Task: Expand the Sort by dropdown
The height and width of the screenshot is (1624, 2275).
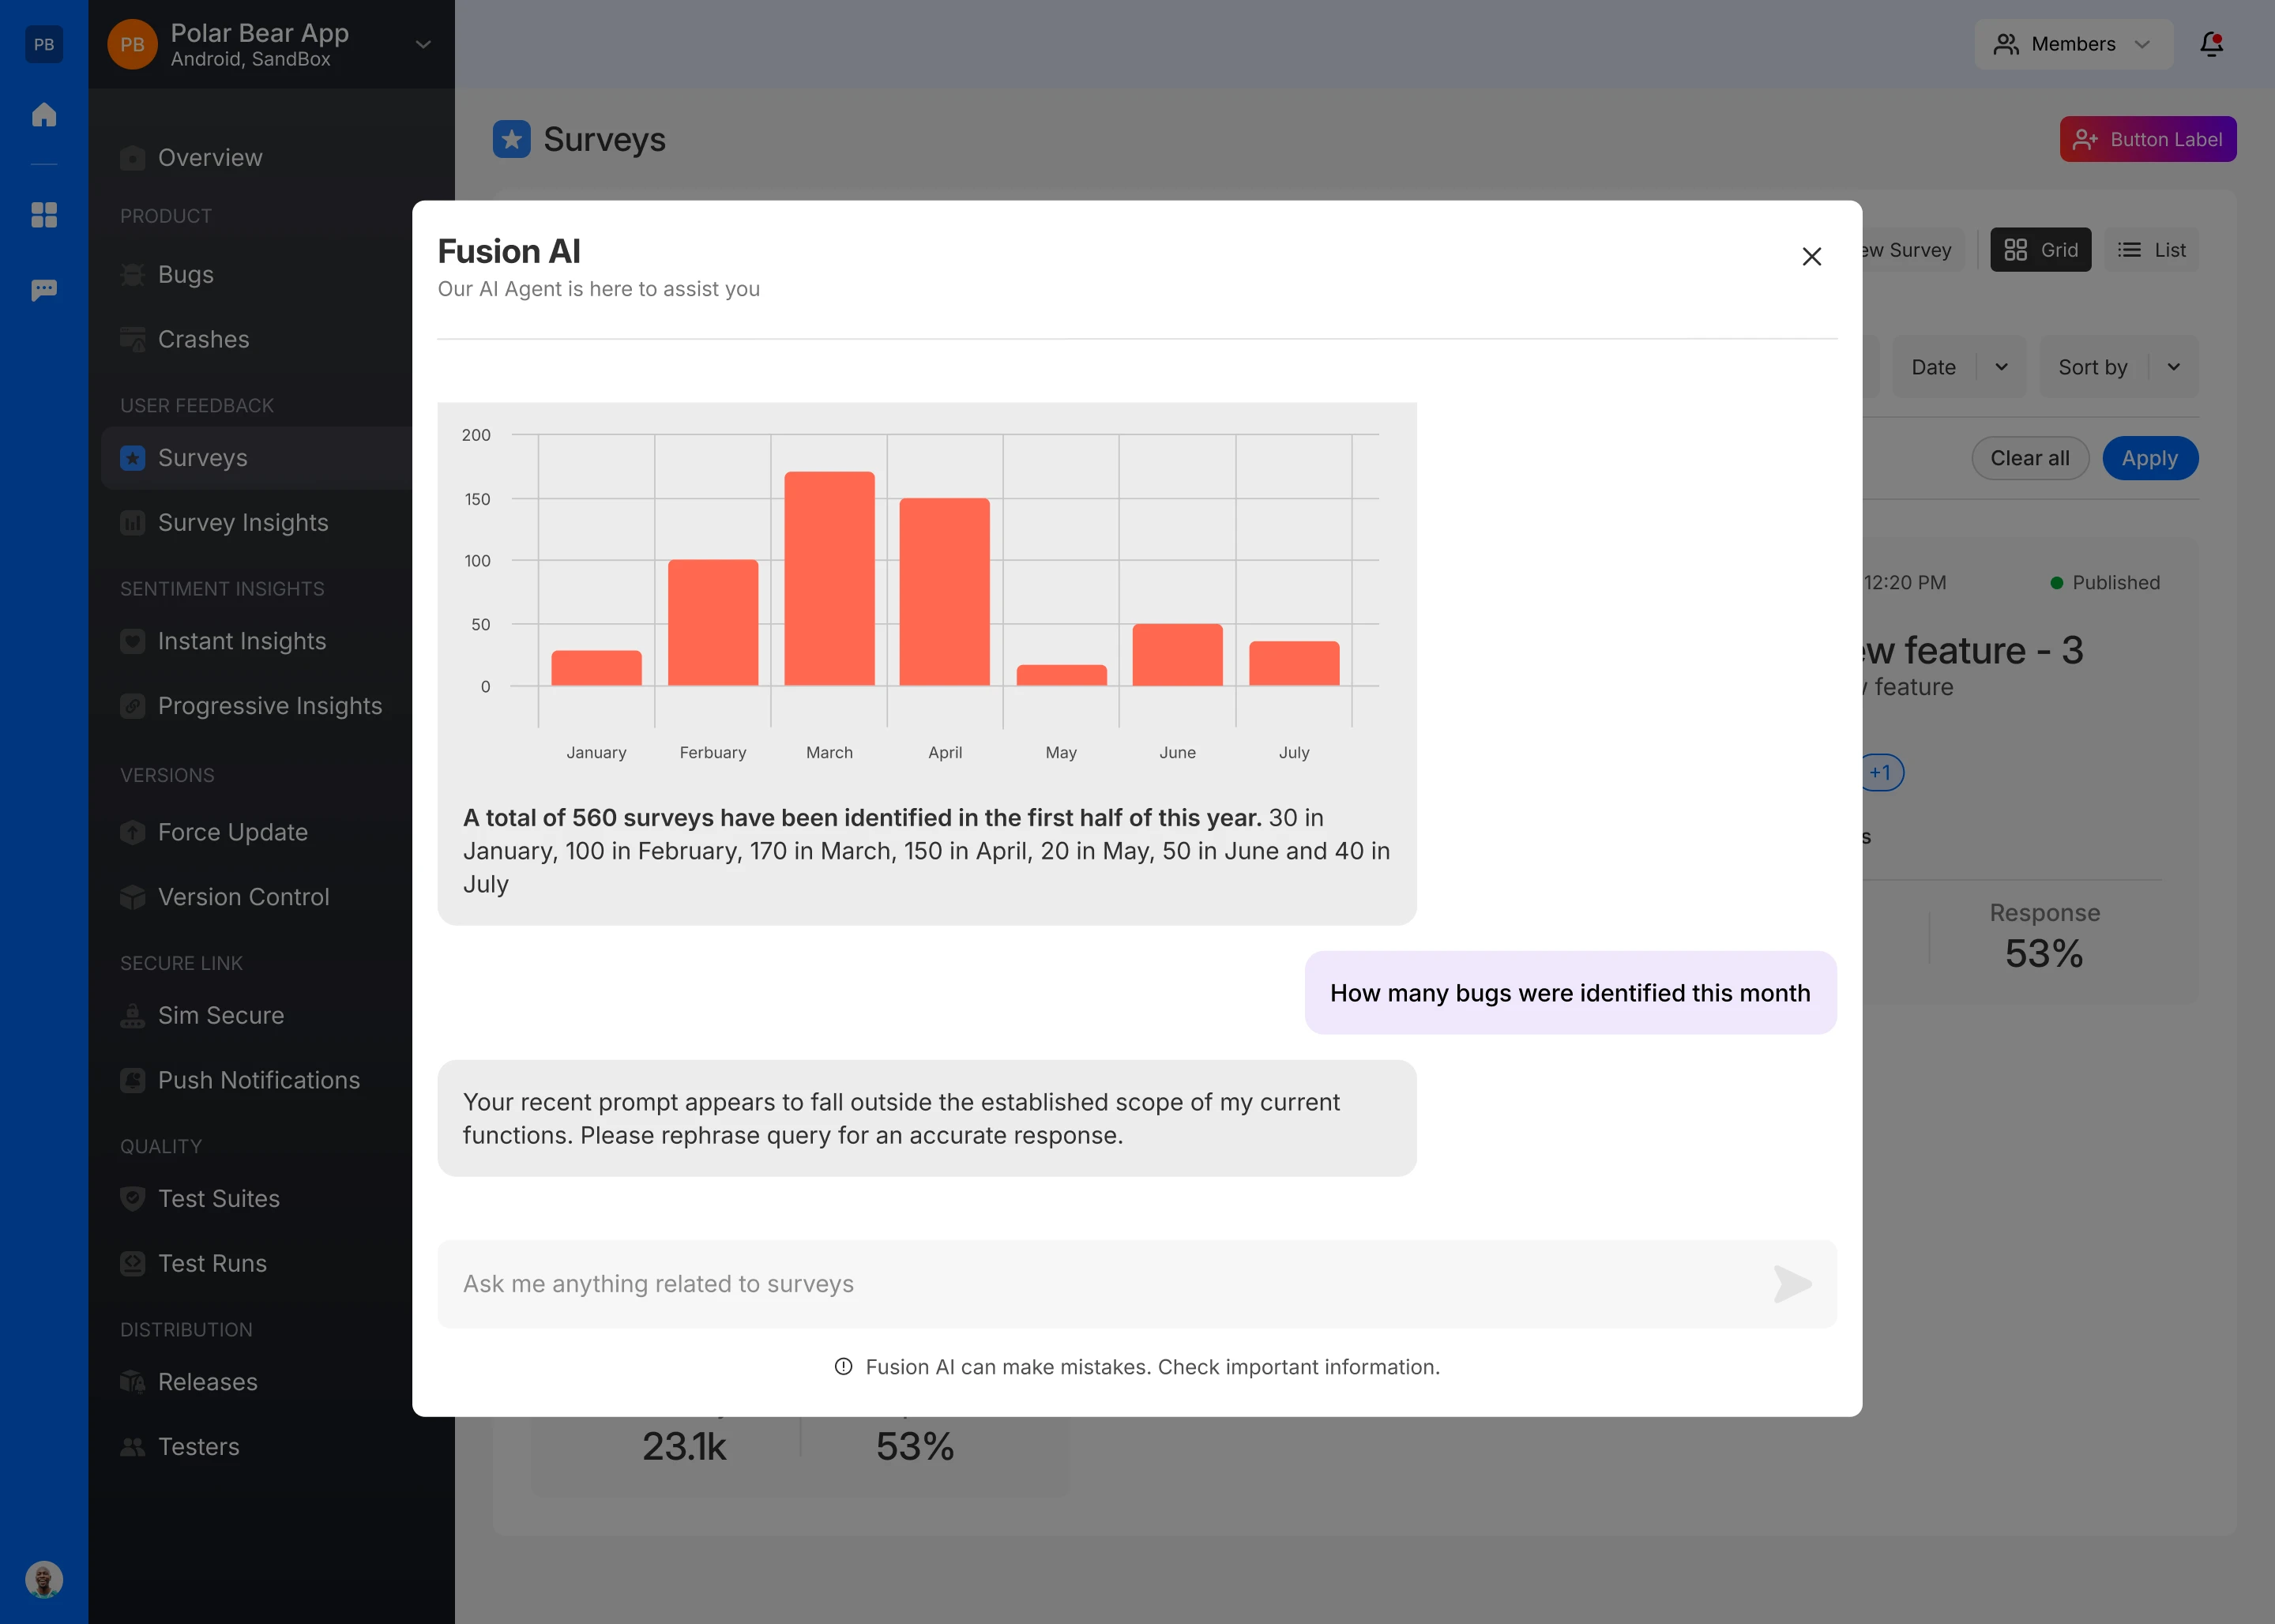Action: coord(2118,367)
